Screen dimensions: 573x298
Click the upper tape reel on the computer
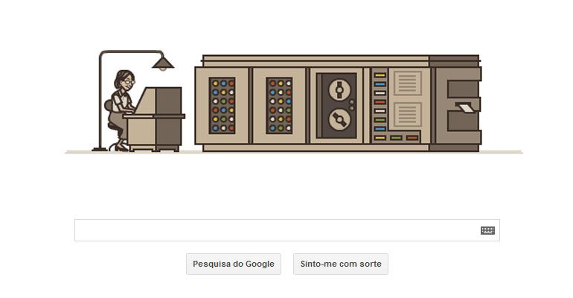pos(339,89)
